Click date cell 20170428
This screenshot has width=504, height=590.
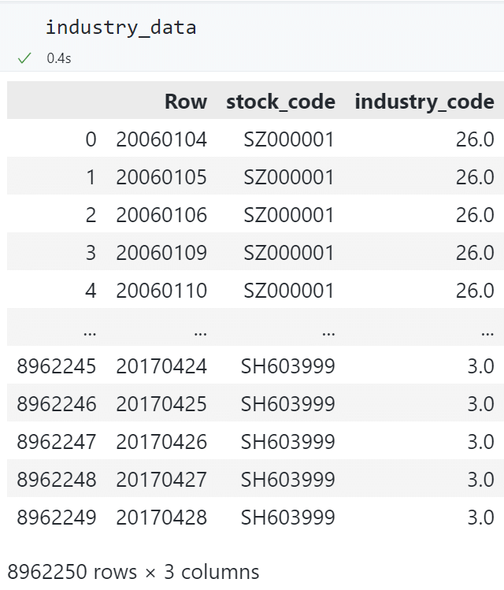pyautogui.click(x=161, y=518)
